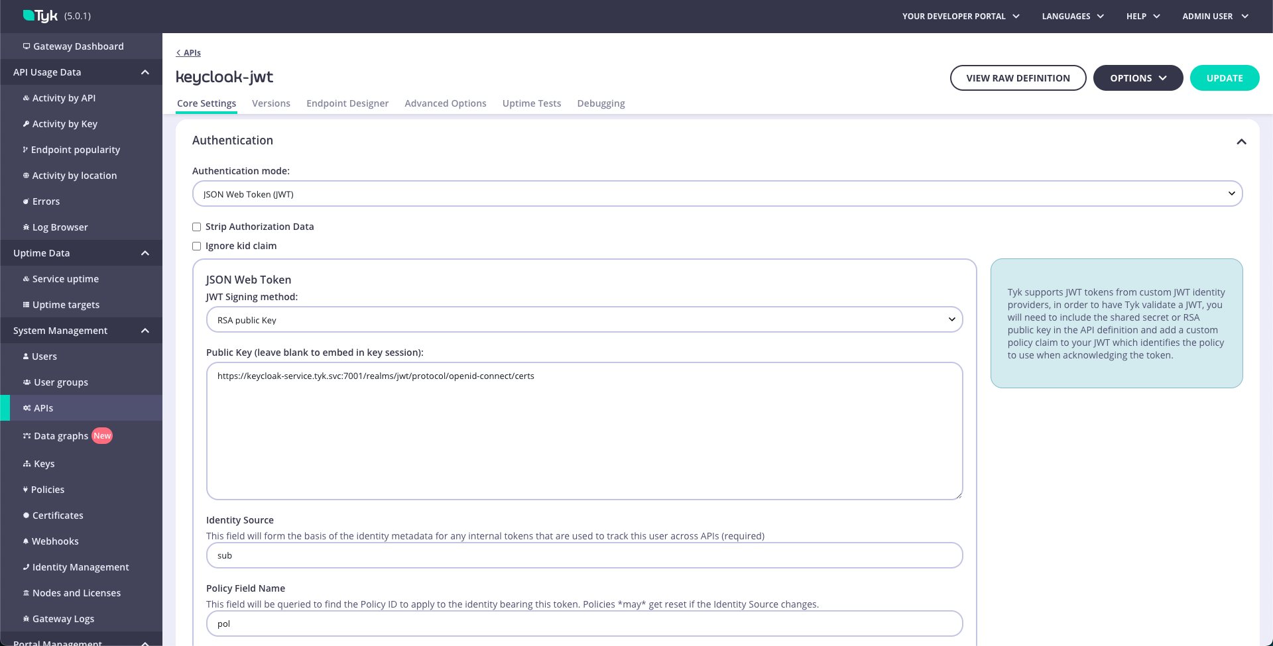This screenshot has width=1273, height=646.
Task: Click View Raw Definition button
Action: point(1018,78)
